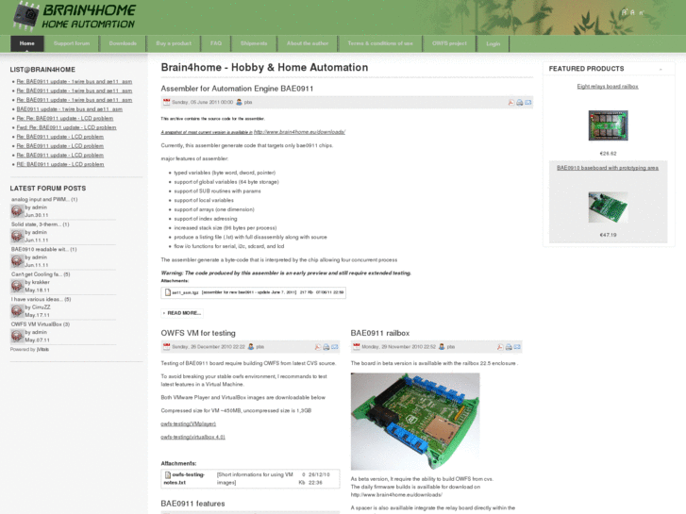Open the Shipments menu item
The image size is (686, 514).
click(254, 43)
